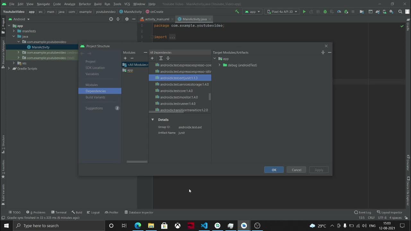The image size is (411, 231).
Task: Click the dependencies list vertical scrollbar
Action: (210, 97)
